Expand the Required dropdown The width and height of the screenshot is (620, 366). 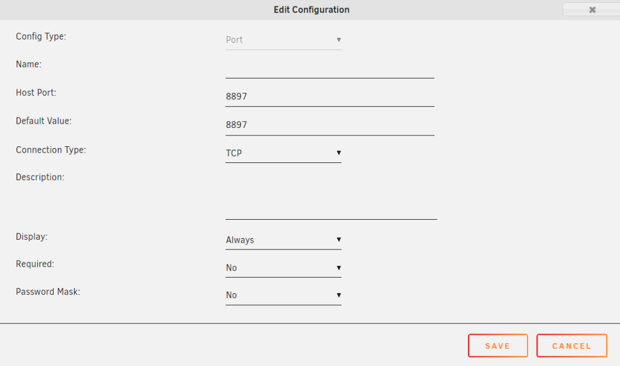pos(283,268)
